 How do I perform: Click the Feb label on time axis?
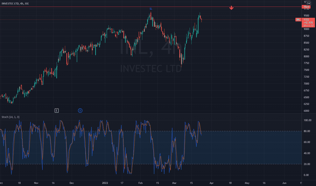pos(140,183)
